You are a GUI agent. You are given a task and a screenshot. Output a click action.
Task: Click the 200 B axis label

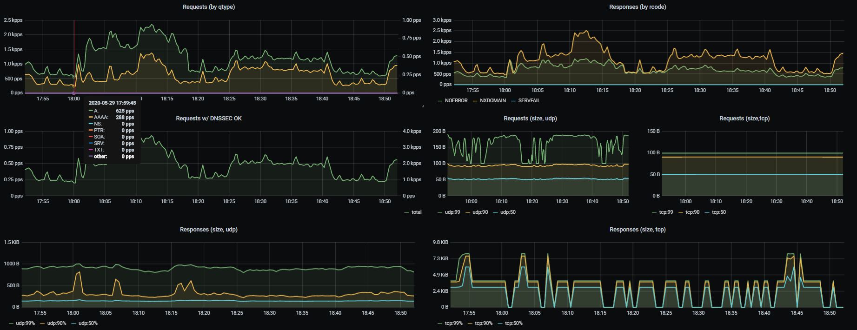pyautogui.click(x=438, y=131)
